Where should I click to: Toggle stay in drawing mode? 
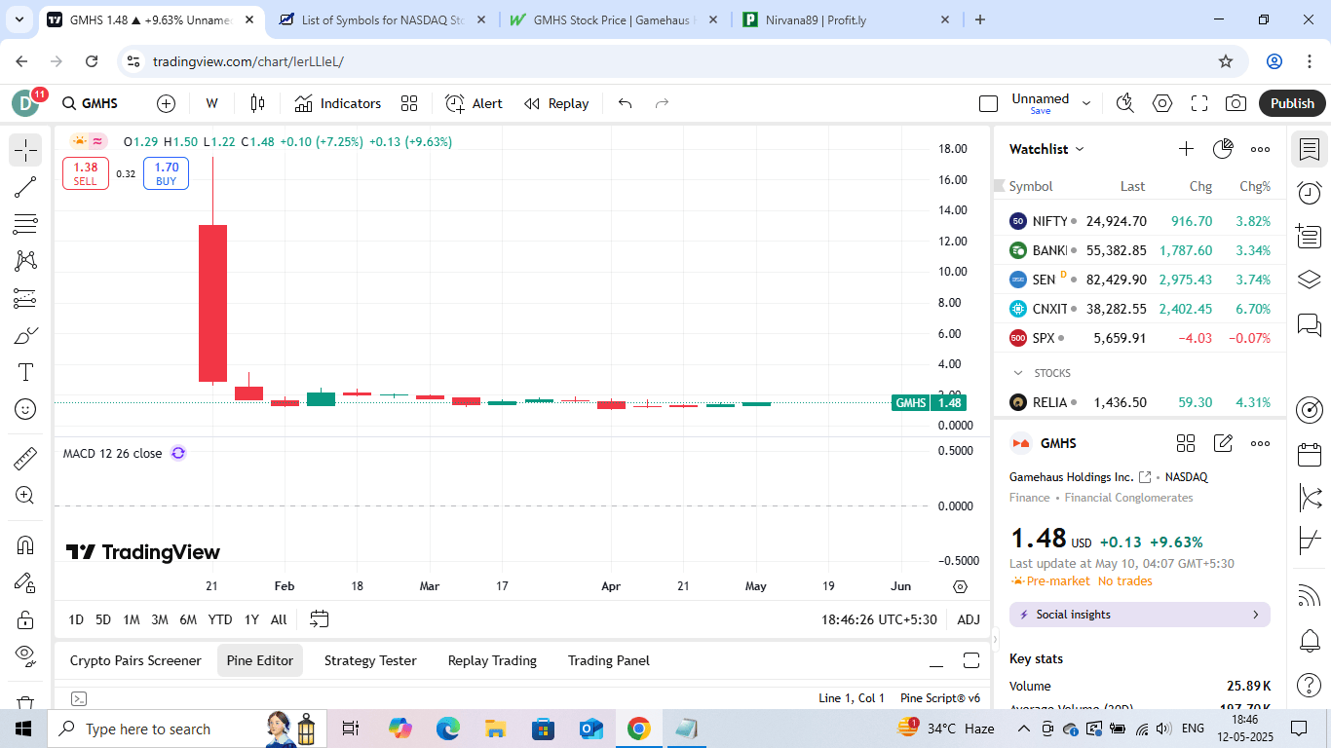pyautogui.click(x=25, y=582)
